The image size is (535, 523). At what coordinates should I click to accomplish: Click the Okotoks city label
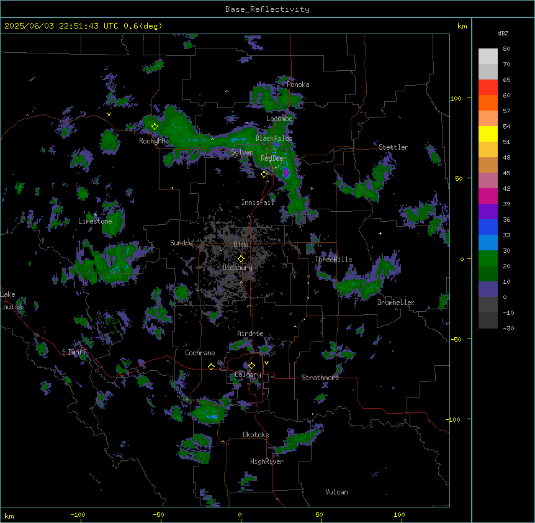click(x=256, y=435)
